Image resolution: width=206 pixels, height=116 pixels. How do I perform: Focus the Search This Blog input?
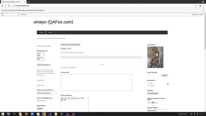click(154, 75)
